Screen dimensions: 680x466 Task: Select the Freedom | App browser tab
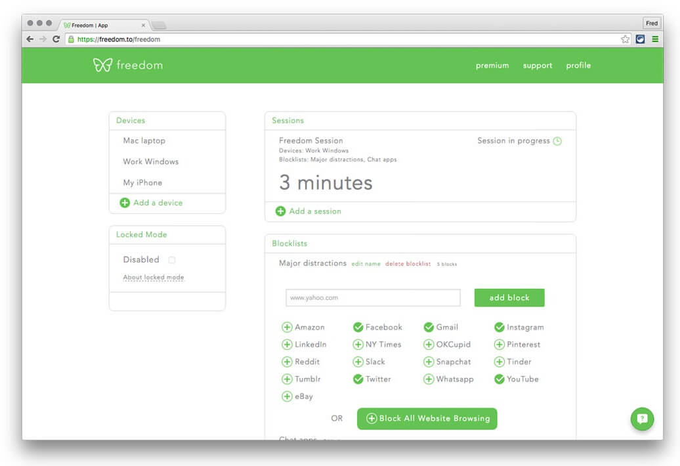click(x=104, y=25)
